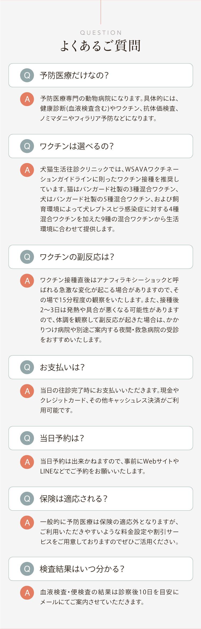201x629 pixels.
Task: Select the 当日予約は? question text
Action: tap(62, 438)
